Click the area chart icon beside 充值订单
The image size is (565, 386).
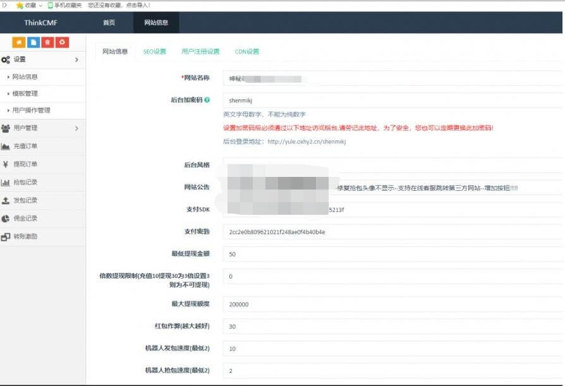click(6, 146)
